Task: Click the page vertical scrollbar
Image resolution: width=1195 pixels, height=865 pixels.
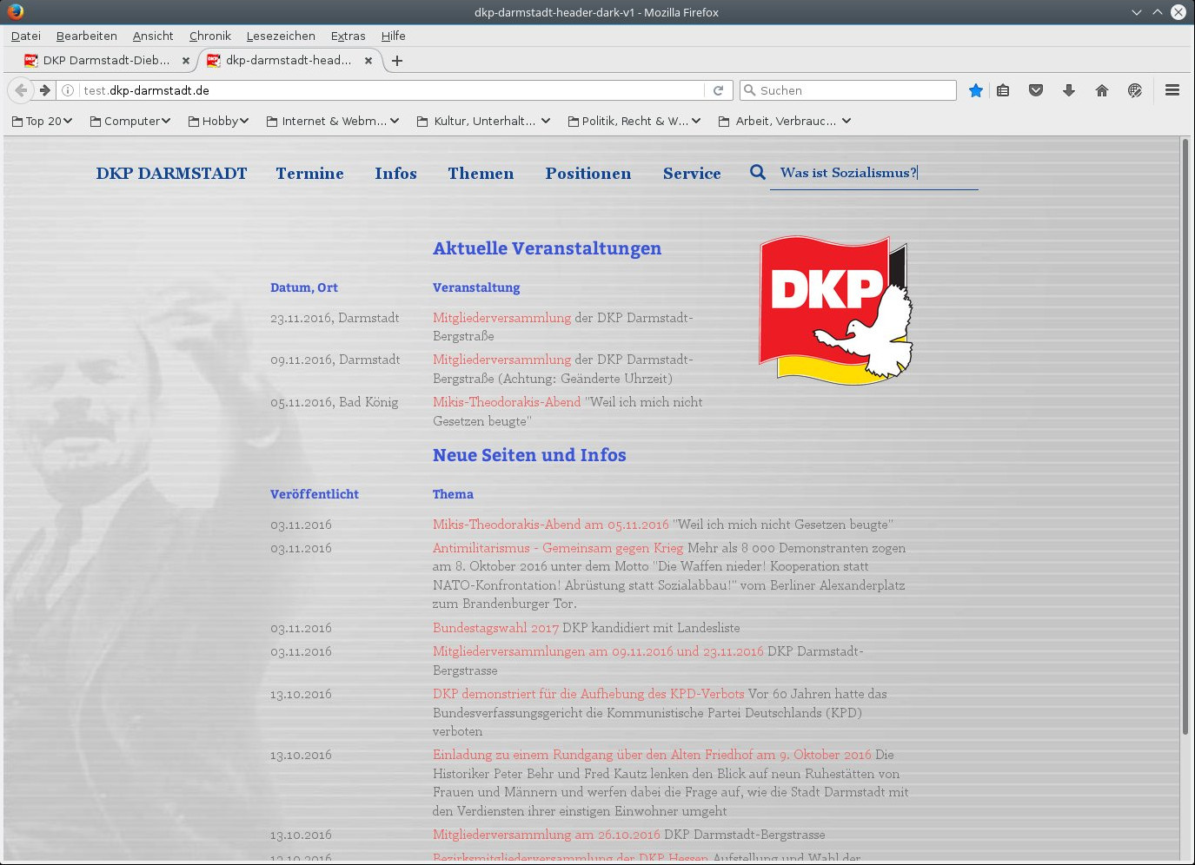Action: (1185, 434)
